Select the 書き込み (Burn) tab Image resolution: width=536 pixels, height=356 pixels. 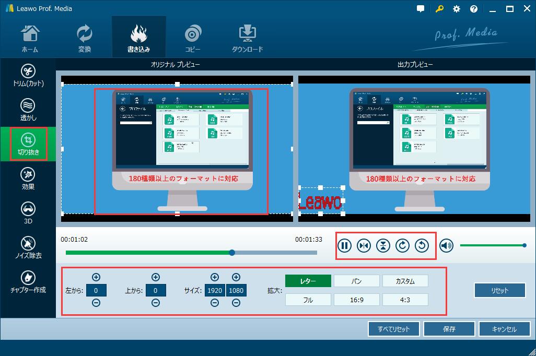(139, 38)
